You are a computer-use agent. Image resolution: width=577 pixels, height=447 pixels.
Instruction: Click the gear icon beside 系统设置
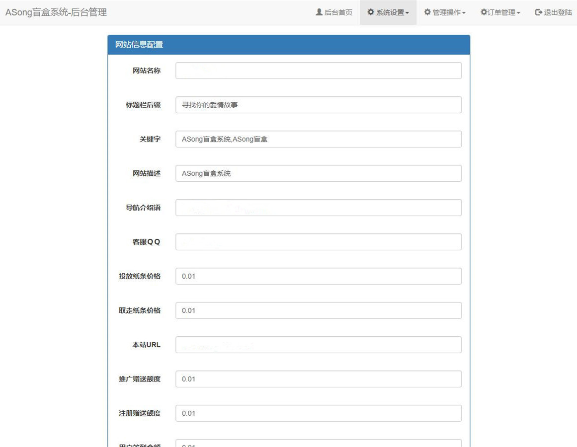tap(371, 12)
